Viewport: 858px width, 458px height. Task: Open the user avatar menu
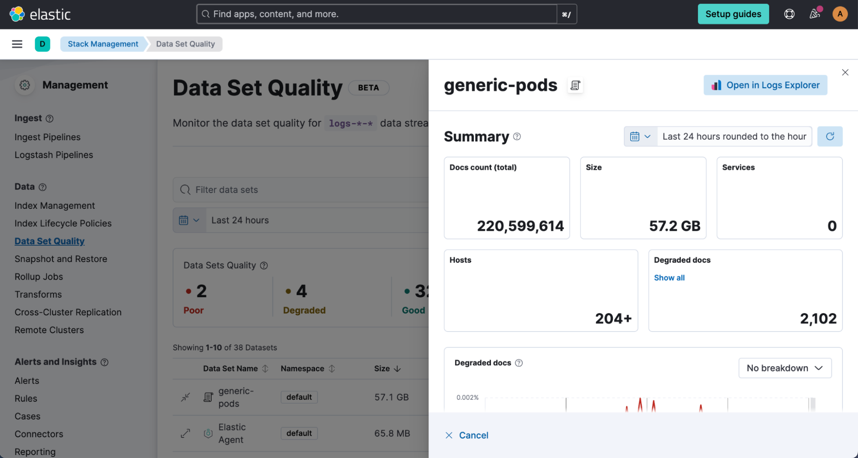coord(840,14)
